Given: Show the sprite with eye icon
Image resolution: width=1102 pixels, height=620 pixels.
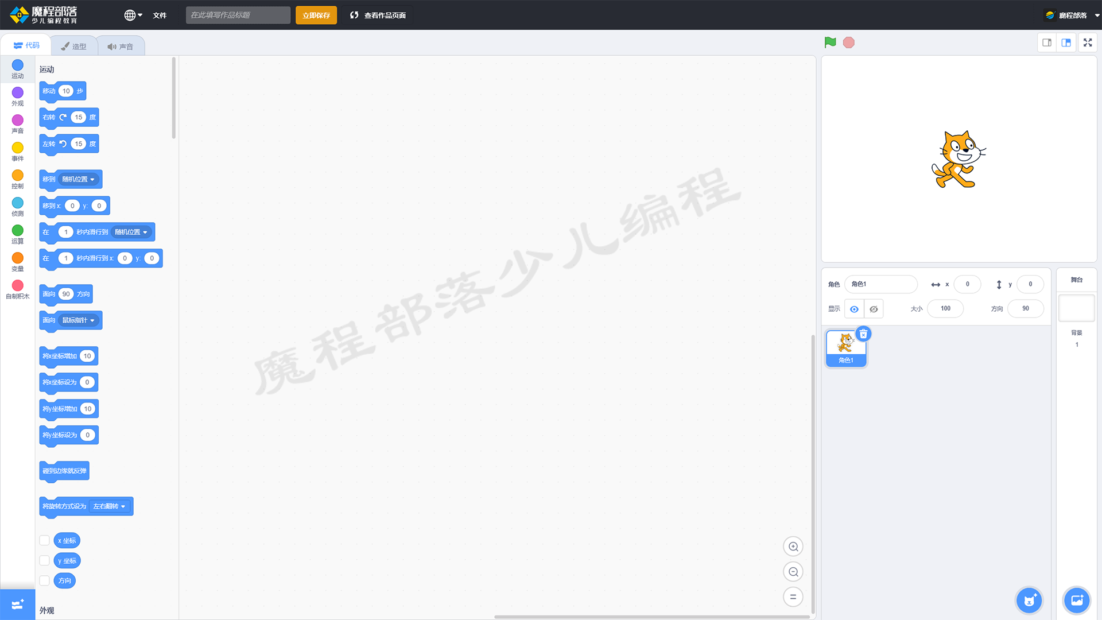Looking at the screenshot, I should click(854, 309).
